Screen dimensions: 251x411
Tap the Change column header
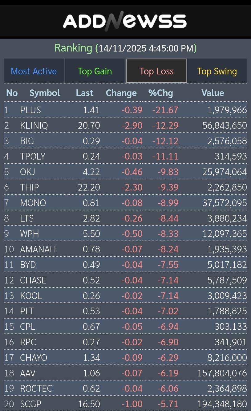[121, 93]
